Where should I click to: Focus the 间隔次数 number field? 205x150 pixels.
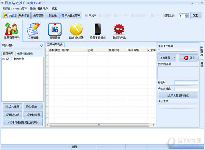tap(182, 16)
